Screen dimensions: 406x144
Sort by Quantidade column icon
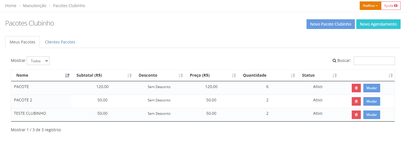293,76
